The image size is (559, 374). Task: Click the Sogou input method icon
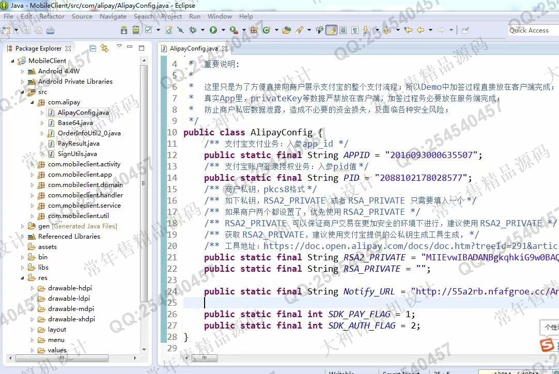(x=547, y=345)
